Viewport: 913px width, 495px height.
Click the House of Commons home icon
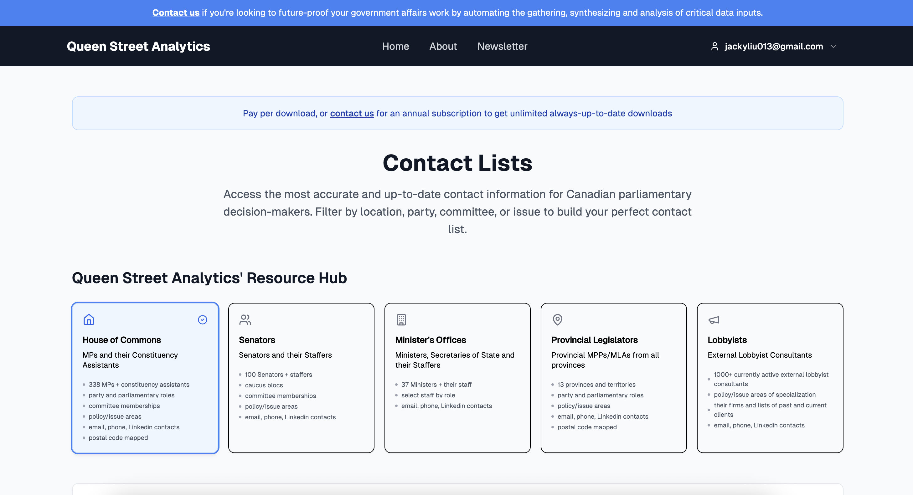click(x=89, y=319)
